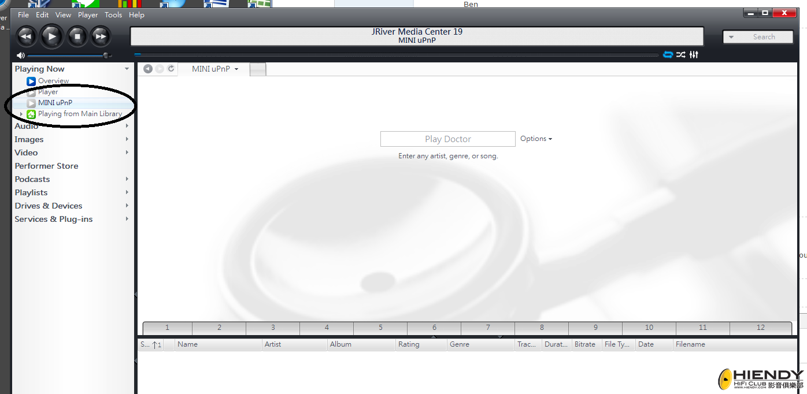Click the back navigation arrow

click(148, 69)
